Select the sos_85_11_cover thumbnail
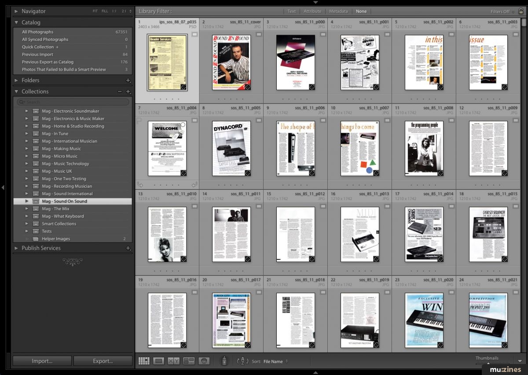This screenshot has width=528, height=375. (231, 62)
